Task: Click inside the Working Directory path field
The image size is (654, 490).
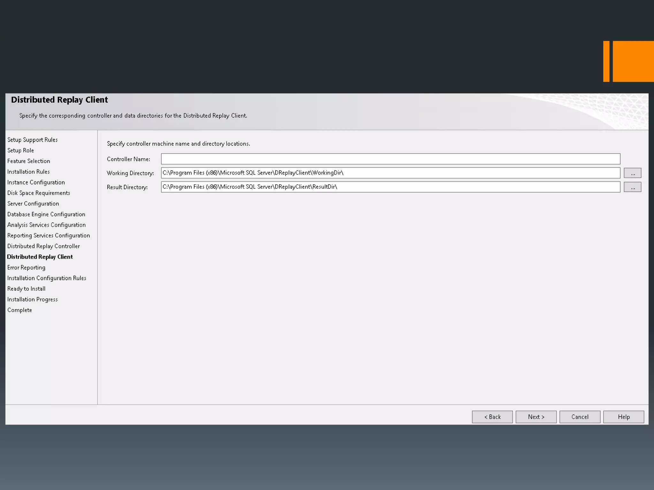Action: [x=390, y=173]
